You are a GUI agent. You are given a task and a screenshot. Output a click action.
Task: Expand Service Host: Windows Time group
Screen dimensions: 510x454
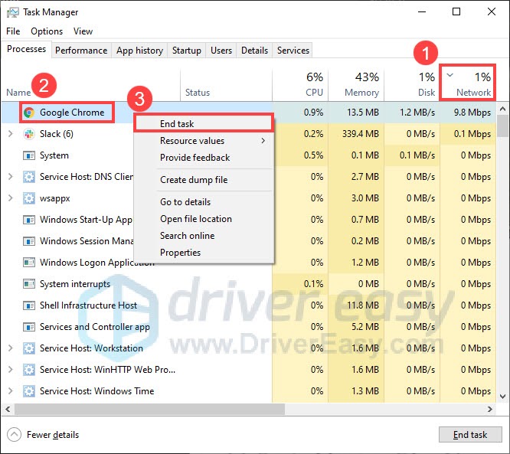(x=11, y=391)
